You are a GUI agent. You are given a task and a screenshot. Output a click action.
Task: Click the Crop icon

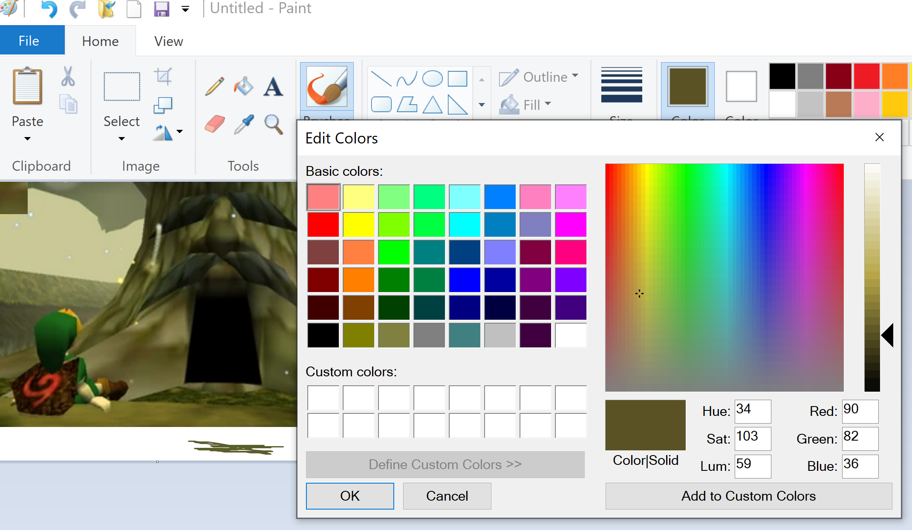(x=163, y=76)
